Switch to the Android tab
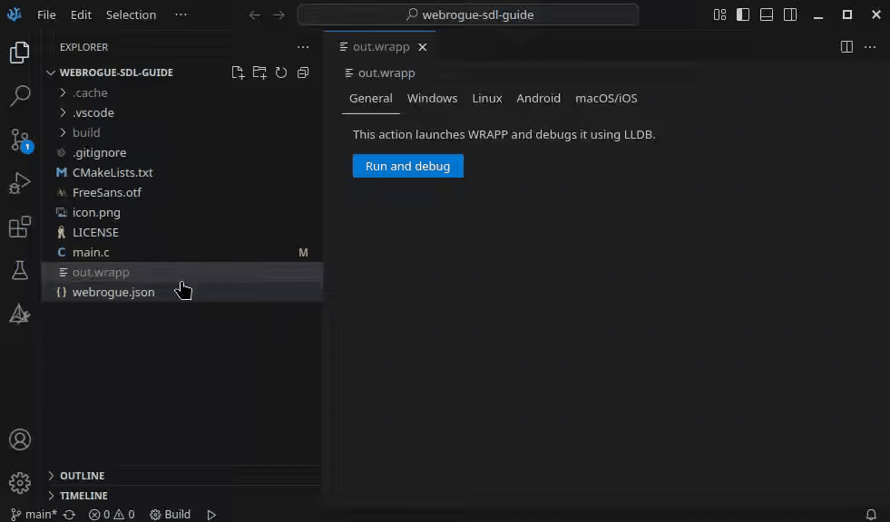This screenshot has height=522, width=890. click(x=539, y=98)
